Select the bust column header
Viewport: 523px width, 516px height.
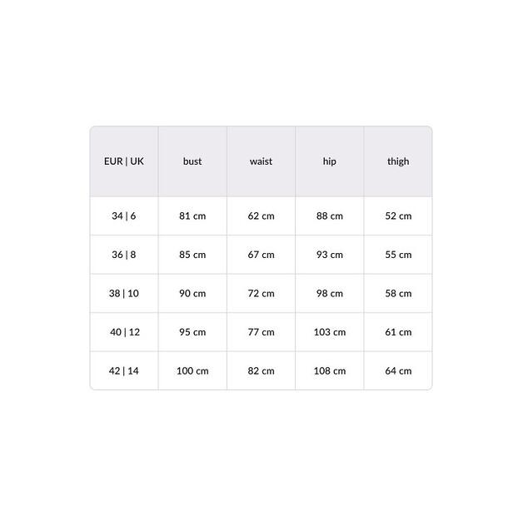192,161
